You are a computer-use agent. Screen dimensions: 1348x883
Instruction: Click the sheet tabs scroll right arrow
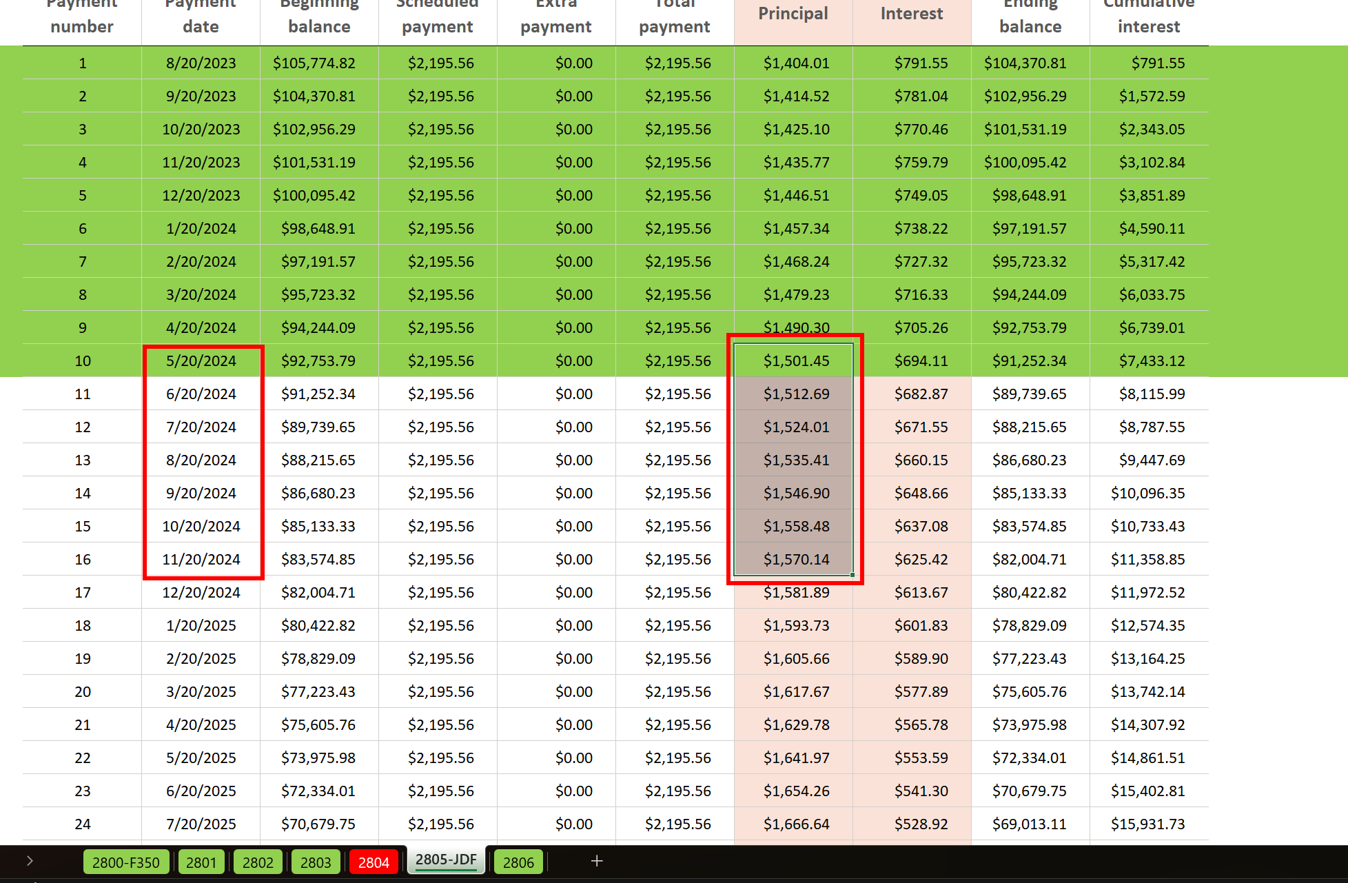[x=30, y=861]
